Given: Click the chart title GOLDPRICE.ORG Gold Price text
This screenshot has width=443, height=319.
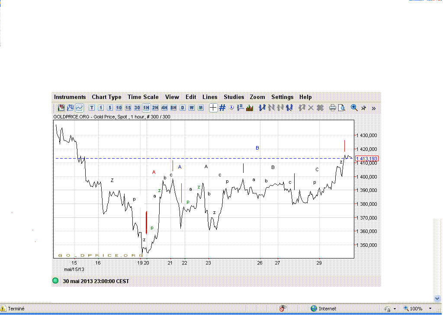Looking at the screenshot, I should tap(112, 117).
